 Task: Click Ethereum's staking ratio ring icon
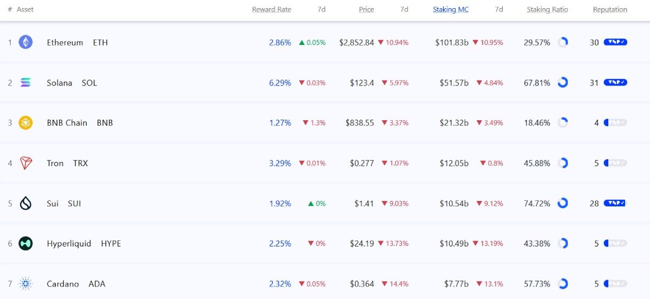pos(563,42)
